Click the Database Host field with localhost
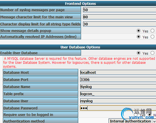 (x=118, y=72)
